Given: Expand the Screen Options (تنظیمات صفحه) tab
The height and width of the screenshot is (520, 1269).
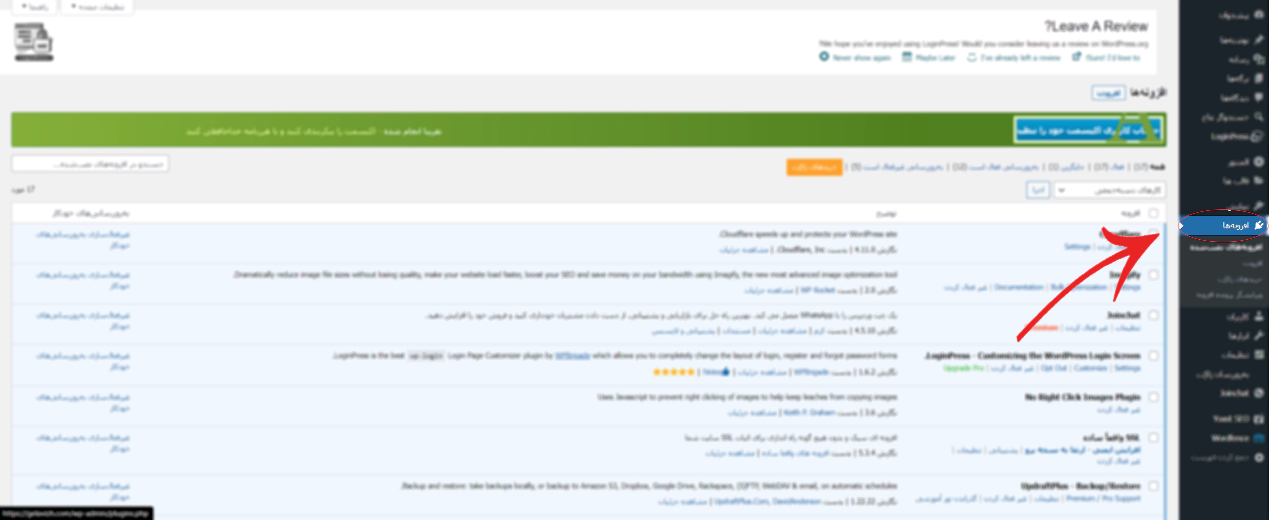Looking at the screenshot, I should 97,7.
